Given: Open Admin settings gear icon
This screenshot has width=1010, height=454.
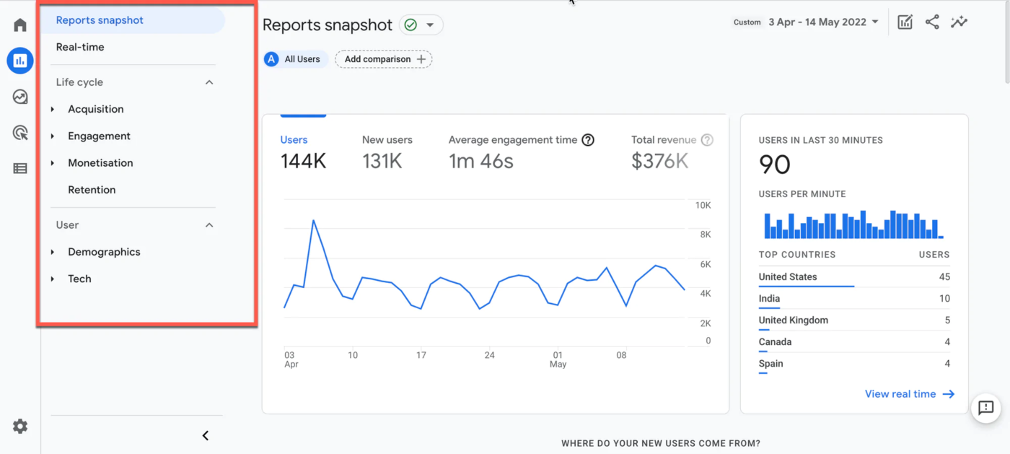Looking at the screenshot, I should (x=20, y=426).
